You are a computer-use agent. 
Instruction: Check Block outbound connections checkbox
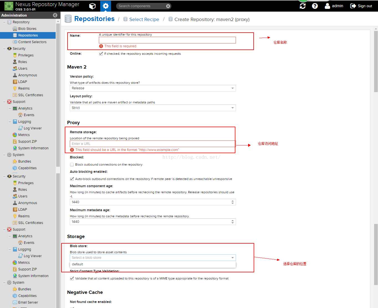[72, 165]
